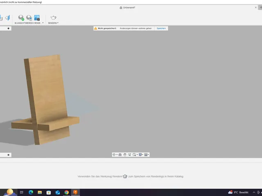The height and width of the screenshot is (196, 262).
Task: Expand the zoom magnifier dropdown arrow
Action: [137, 155]
